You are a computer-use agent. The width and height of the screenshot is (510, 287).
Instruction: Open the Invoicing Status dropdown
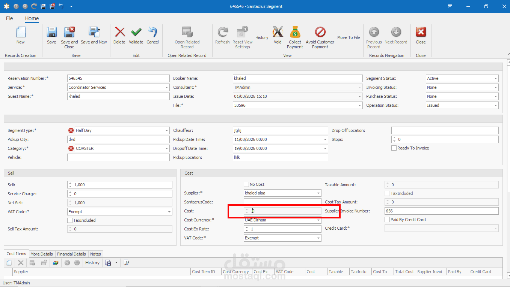pyautogui.click(x=496, y=87)
